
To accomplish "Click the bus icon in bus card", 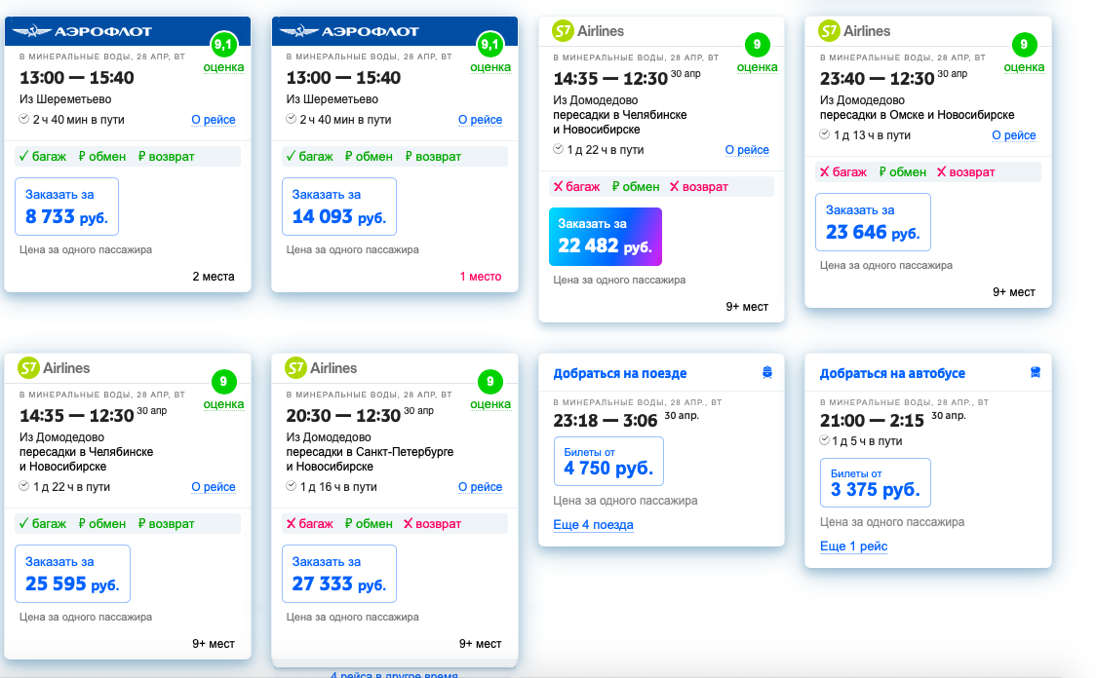I will (x=1036, y=372).
